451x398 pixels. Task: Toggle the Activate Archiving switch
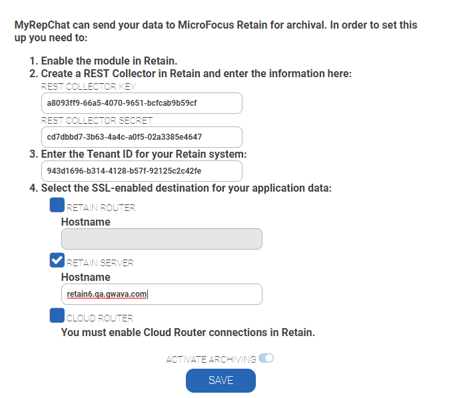(x=266, y=359)
